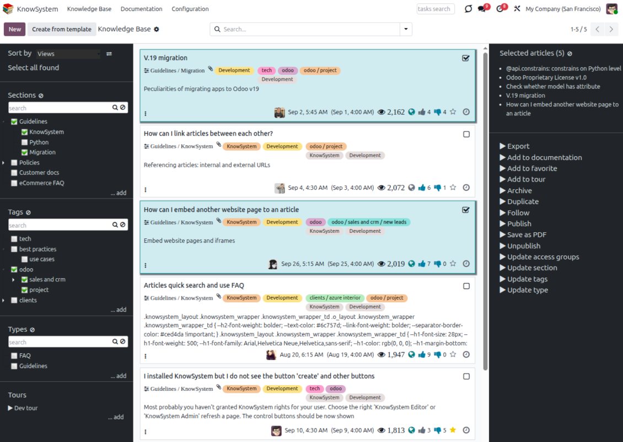Image resolution: width=623 pixels, height=442 pixels.
Task: Click thumbs up on 'How can I link articles' article
Action: (422, 188)
